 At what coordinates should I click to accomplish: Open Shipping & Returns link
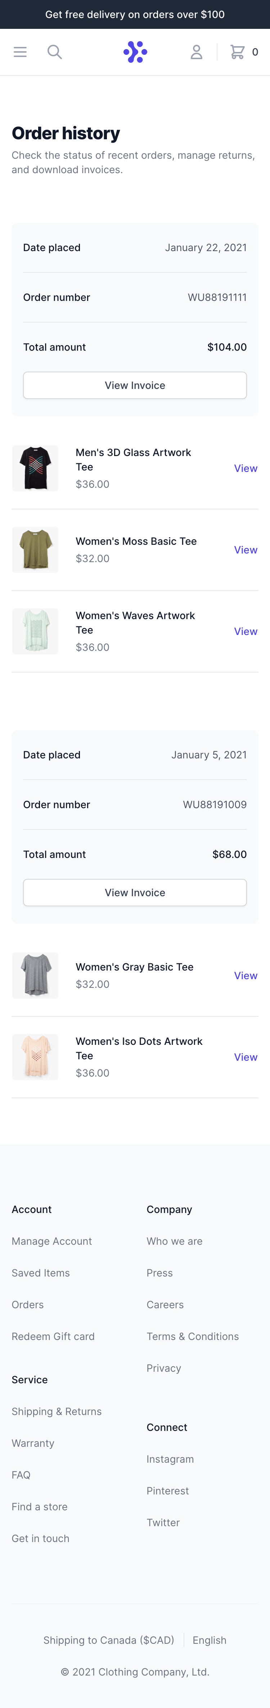tap(57, 1412)
